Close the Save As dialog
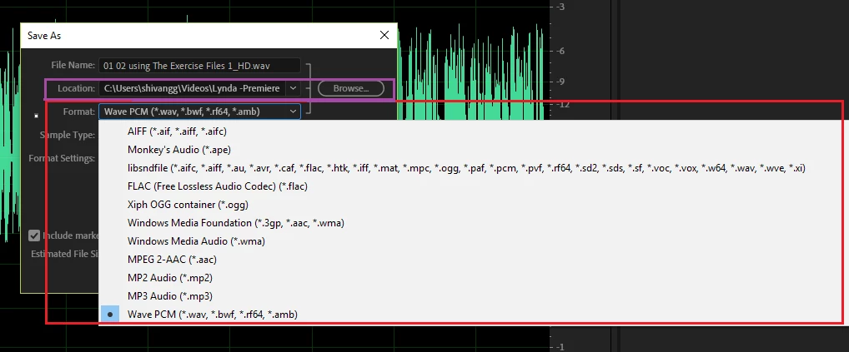This screenshot has height=352, width=849. pyautogui.click(x=384, y=35)
